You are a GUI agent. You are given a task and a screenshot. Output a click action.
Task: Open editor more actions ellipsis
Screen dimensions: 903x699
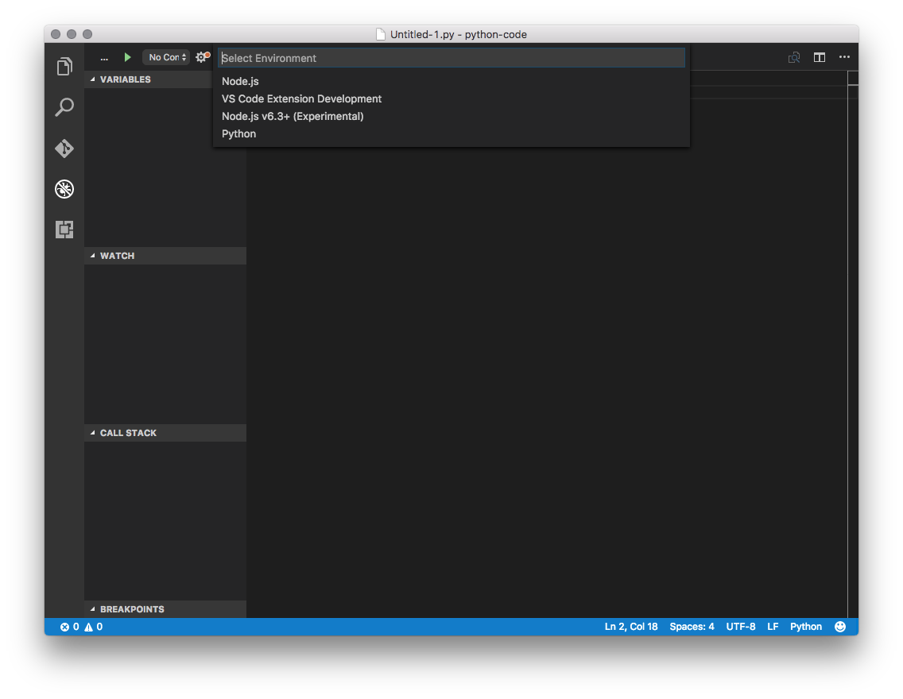pyautogui.click(x=844, y=57)
